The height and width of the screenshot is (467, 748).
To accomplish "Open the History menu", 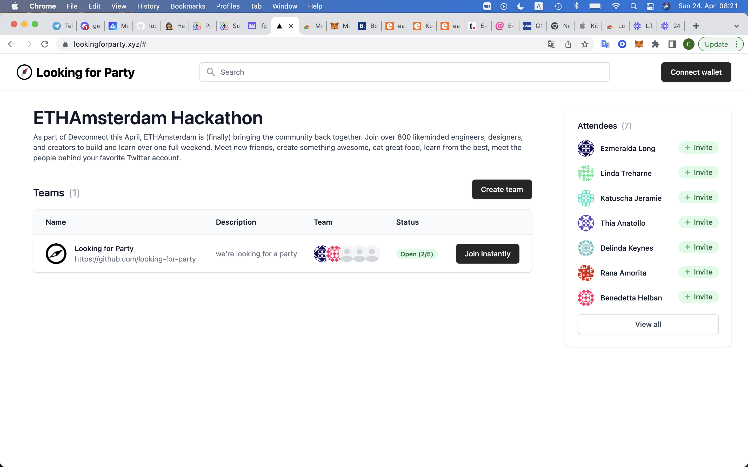I will point(148,6).
